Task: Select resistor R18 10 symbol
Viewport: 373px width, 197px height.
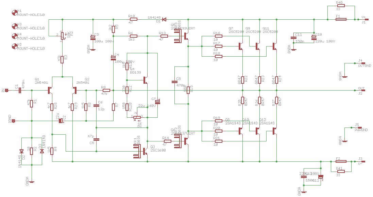Action: 218,57
